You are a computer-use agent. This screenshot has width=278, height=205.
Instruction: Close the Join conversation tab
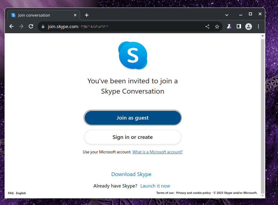click(x=75, y=15)
